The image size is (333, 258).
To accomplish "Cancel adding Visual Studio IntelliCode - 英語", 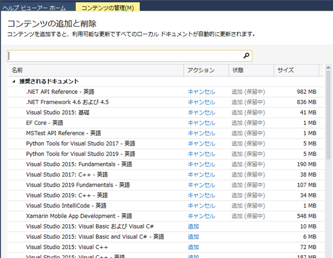I will click(x=201, y=205).
